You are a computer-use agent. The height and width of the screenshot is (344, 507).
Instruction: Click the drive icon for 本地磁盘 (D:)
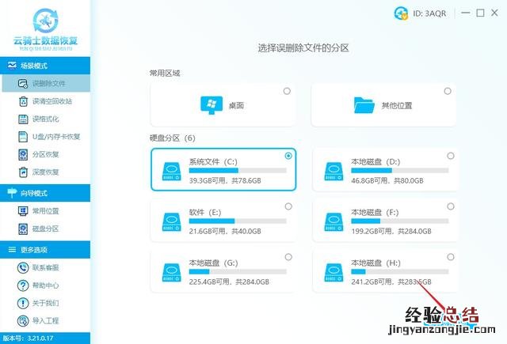click(334, 172)
